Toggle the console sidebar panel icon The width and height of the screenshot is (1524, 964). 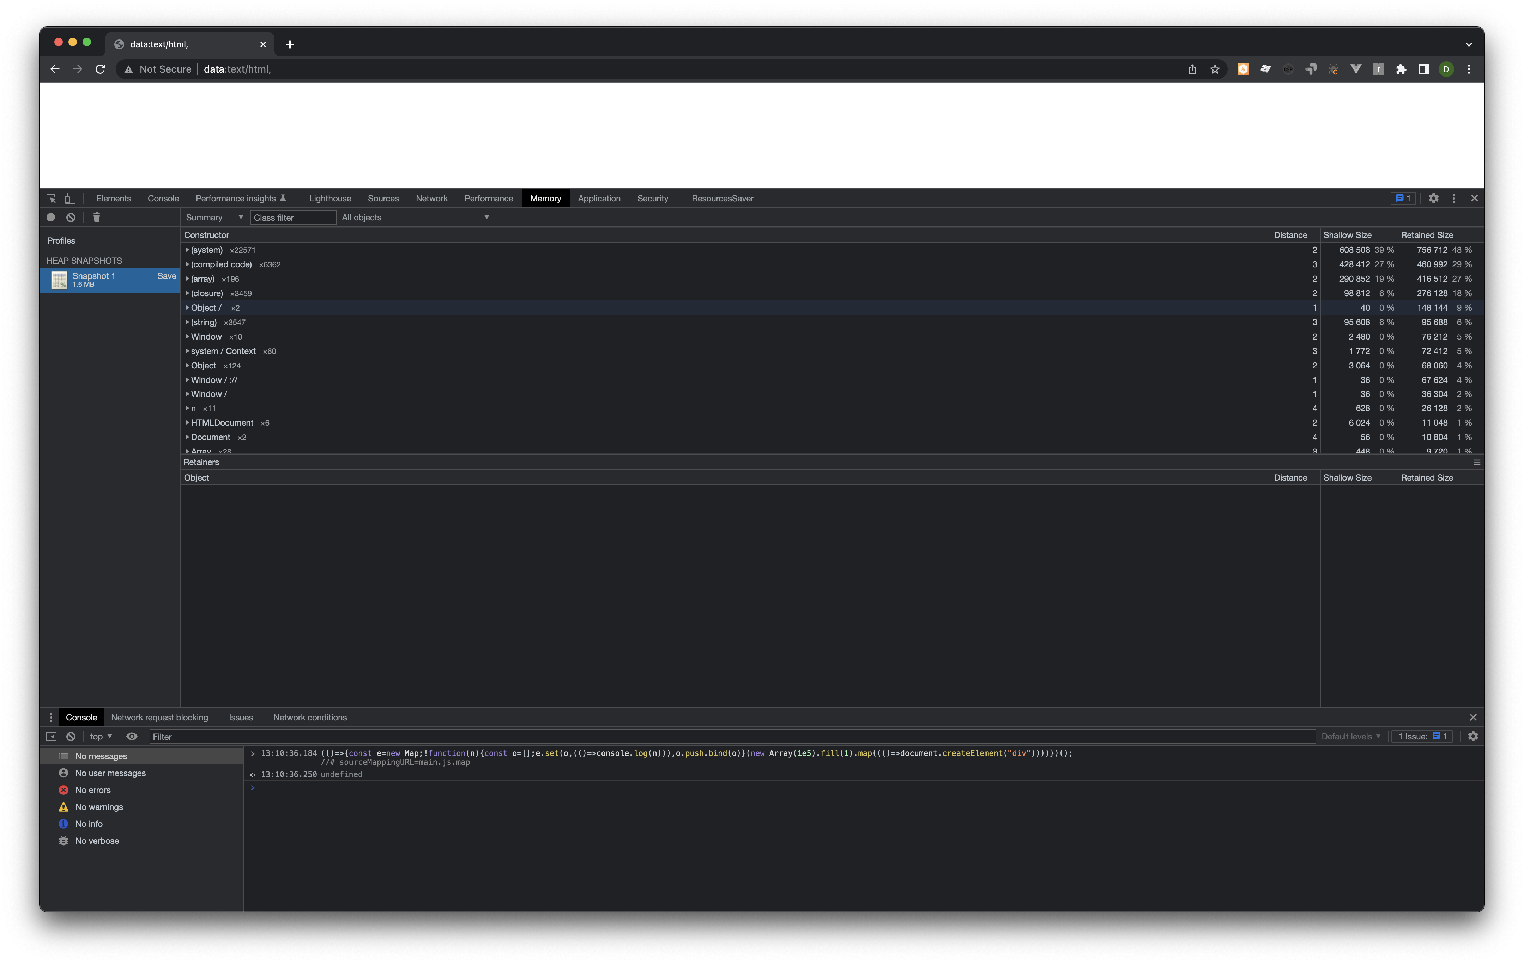(51, 736)
